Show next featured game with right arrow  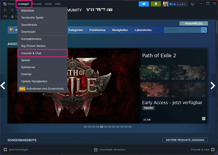(213, 85)
